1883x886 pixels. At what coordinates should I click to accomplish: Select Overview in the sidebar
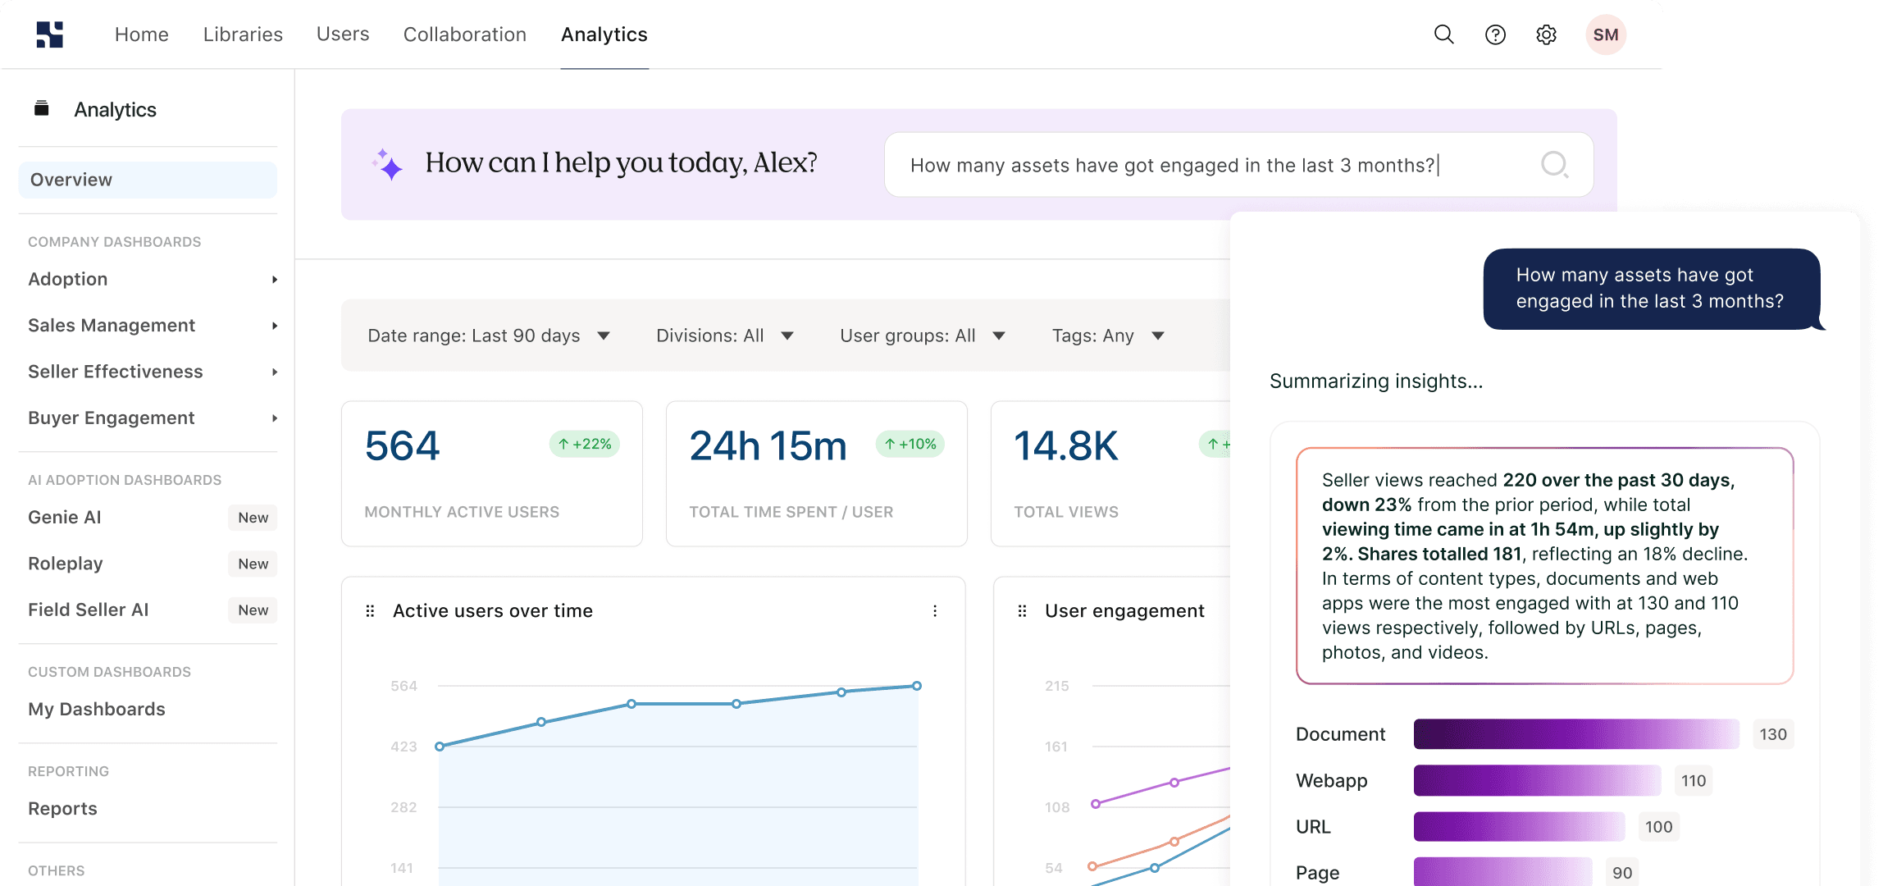148,180
